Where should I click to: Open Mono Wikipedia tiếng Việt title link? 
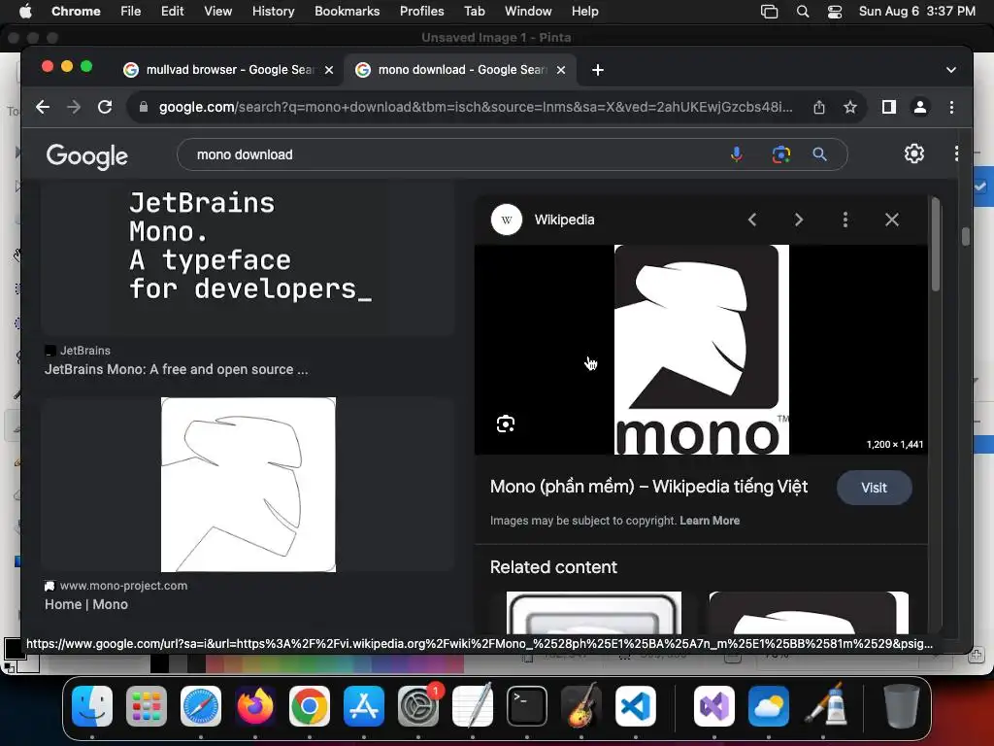pos(648,487)
